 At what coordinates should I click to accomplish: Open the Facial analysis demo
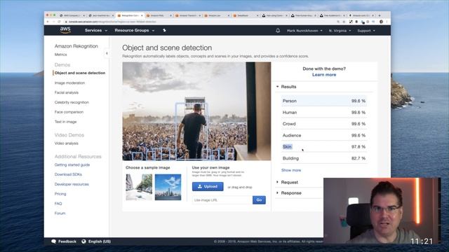67,92
